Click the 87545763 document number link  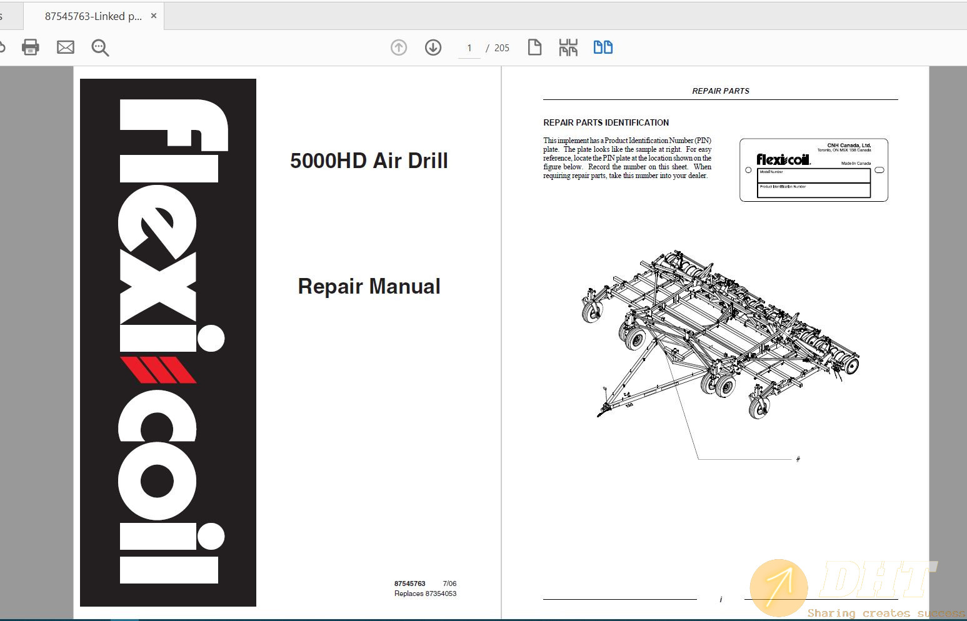pyautogui.click(x=409, y=583)
